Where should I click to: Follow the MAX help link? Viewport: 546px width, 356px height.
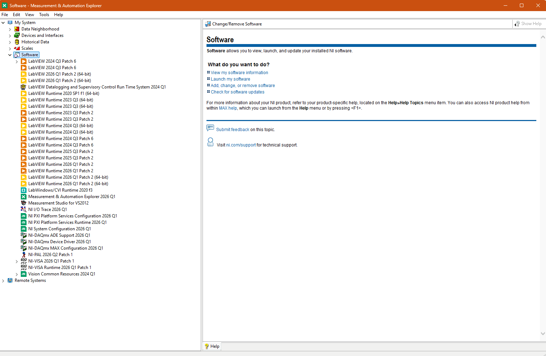[228, 108]
